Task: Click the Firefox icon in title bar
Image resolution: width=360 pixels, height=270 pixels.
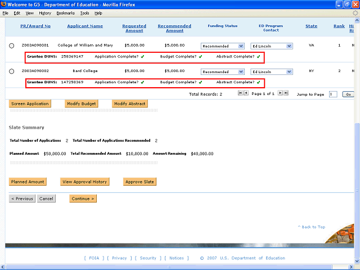Action: coord(5,4)
